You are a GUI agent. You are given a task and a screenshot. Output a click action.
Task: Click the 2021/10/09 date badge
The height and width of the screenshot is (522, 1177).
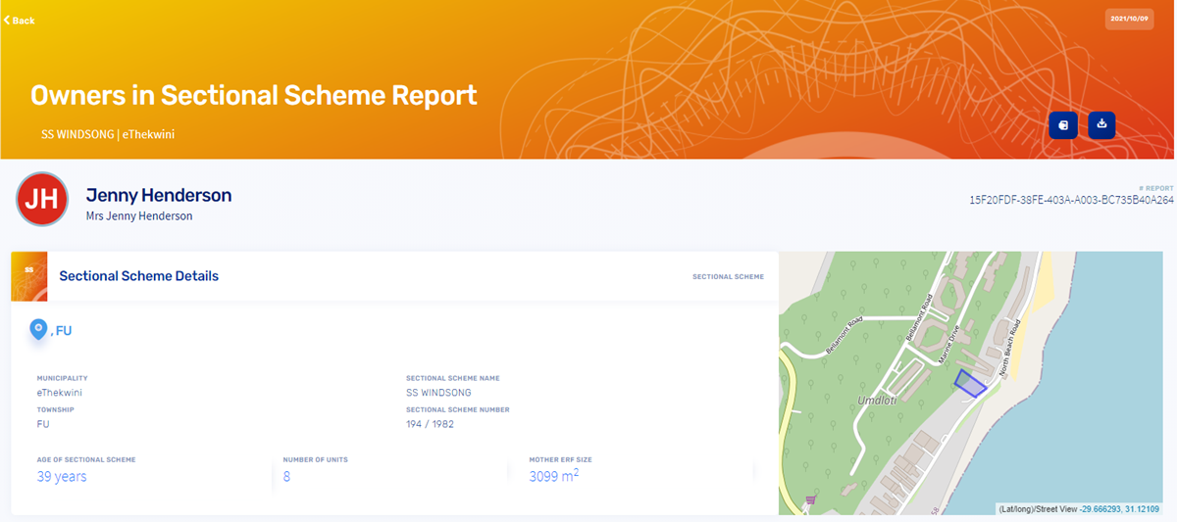tap(1128, 20)
